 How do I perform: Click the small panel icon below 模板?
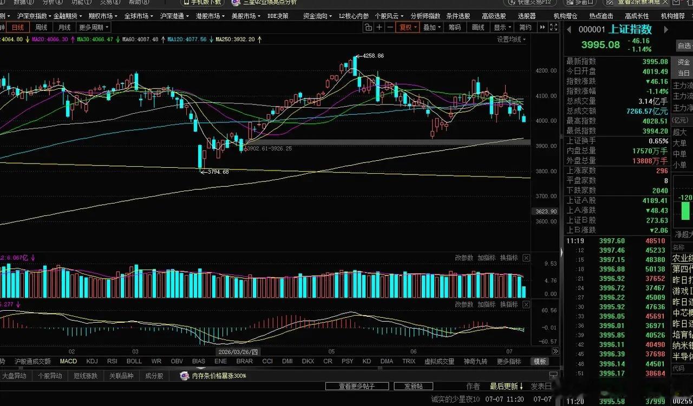click(553, 375)
